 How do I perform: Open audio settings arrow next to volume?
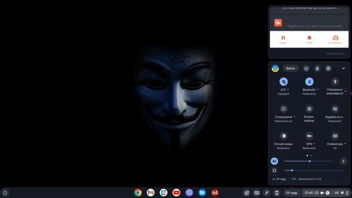pos(343,161)
